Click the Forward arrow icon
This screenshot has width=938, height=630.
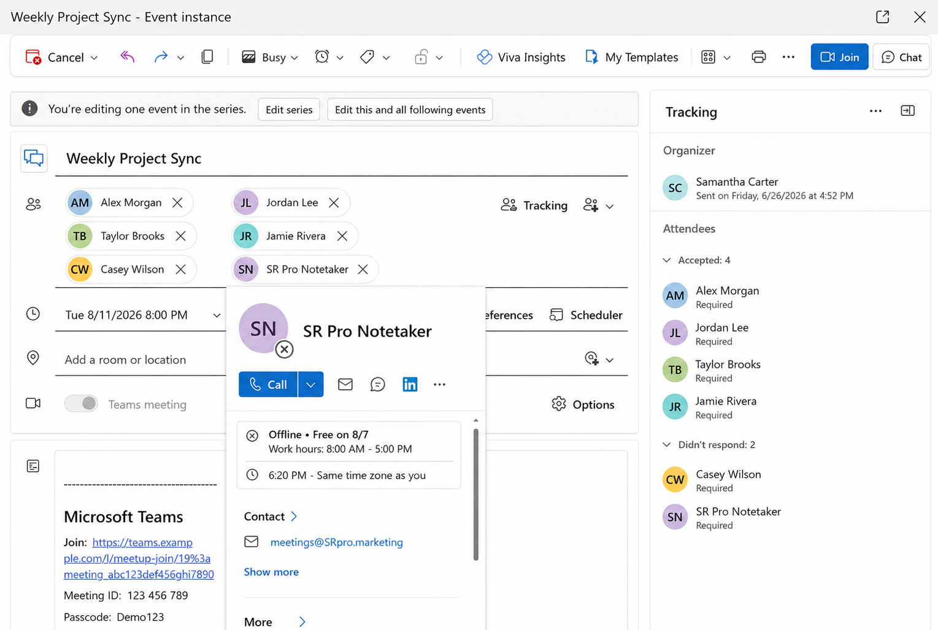click(161, 57)
